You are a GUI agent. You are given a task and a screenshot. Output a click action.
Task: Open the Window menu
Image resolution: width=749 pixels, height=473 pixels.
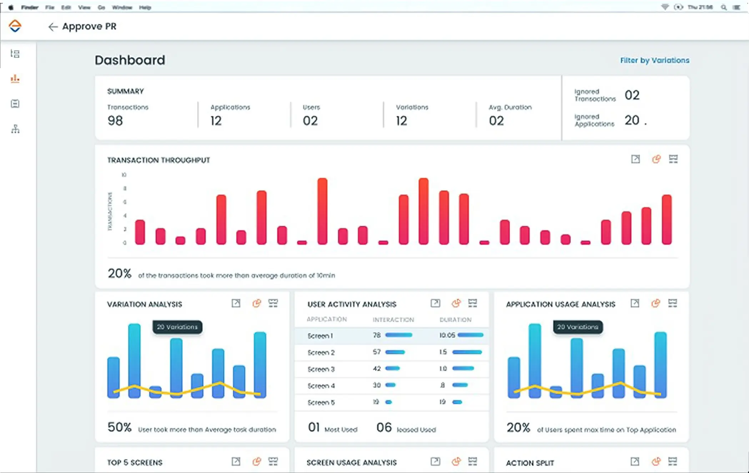122,7
